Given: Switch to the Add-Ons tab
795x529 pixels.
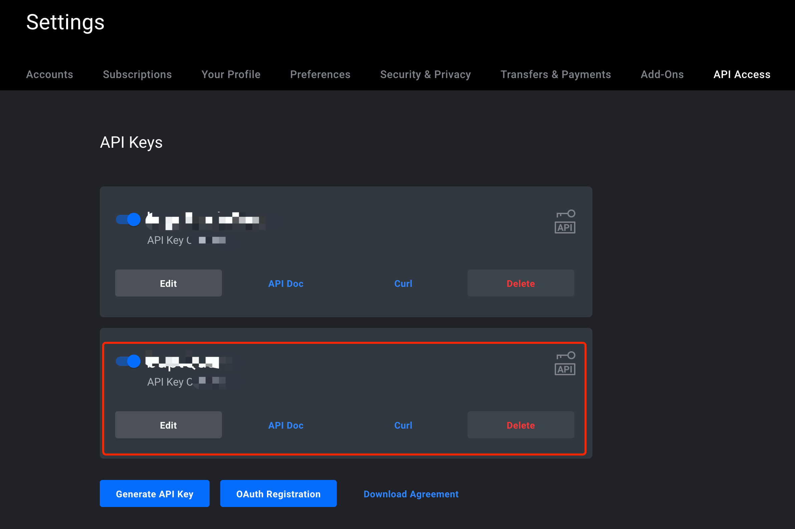Looking at the screenshot, I should (x=662, y=74).
